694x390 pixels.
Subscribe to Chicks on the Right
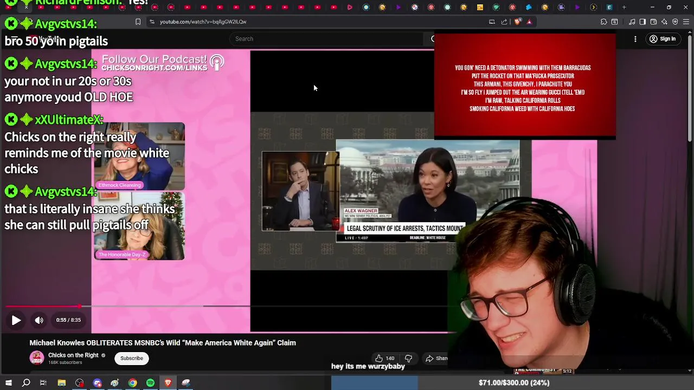[x=132, y=358]
